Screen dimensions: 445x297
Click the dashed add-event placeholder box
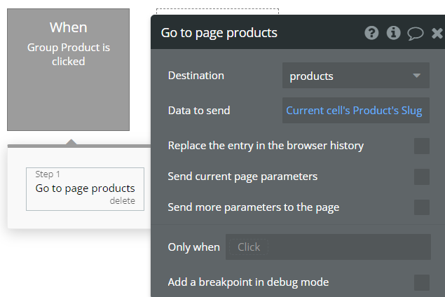pos(217,11)
